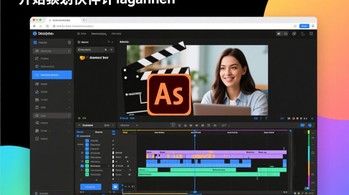Open the middle menu item in the app header
This screenshot has height=195, width=349.
99,34
